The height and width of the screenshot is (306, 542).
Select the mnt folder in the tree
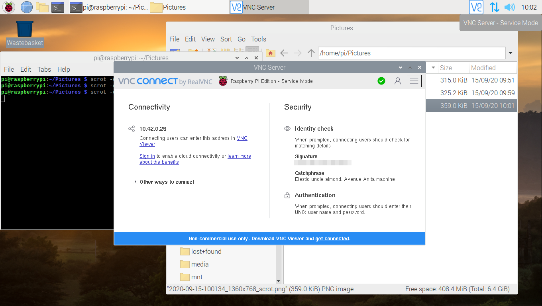point(192,277)
